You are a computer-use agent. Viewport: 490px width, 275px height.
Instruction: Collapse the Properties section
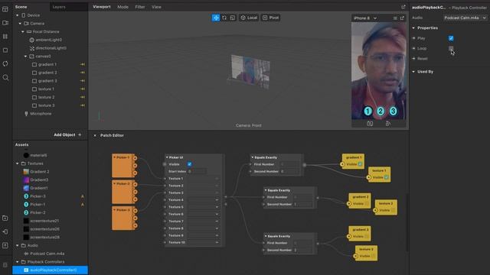tap(413, 28)
